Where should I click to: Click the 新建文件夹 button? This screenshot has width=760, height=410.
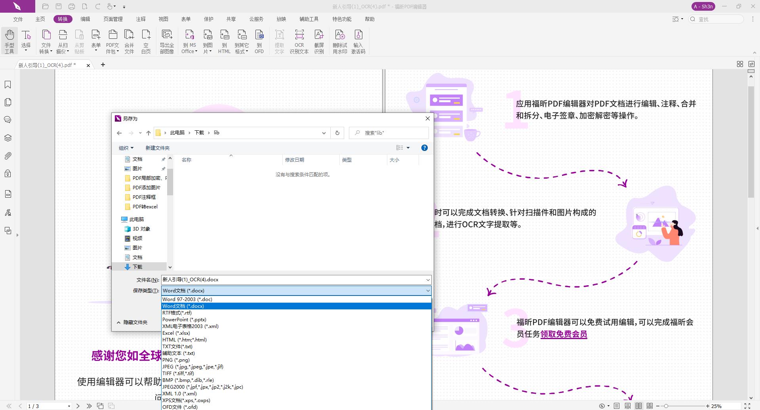pyautogui.click(x=157, y=148)
